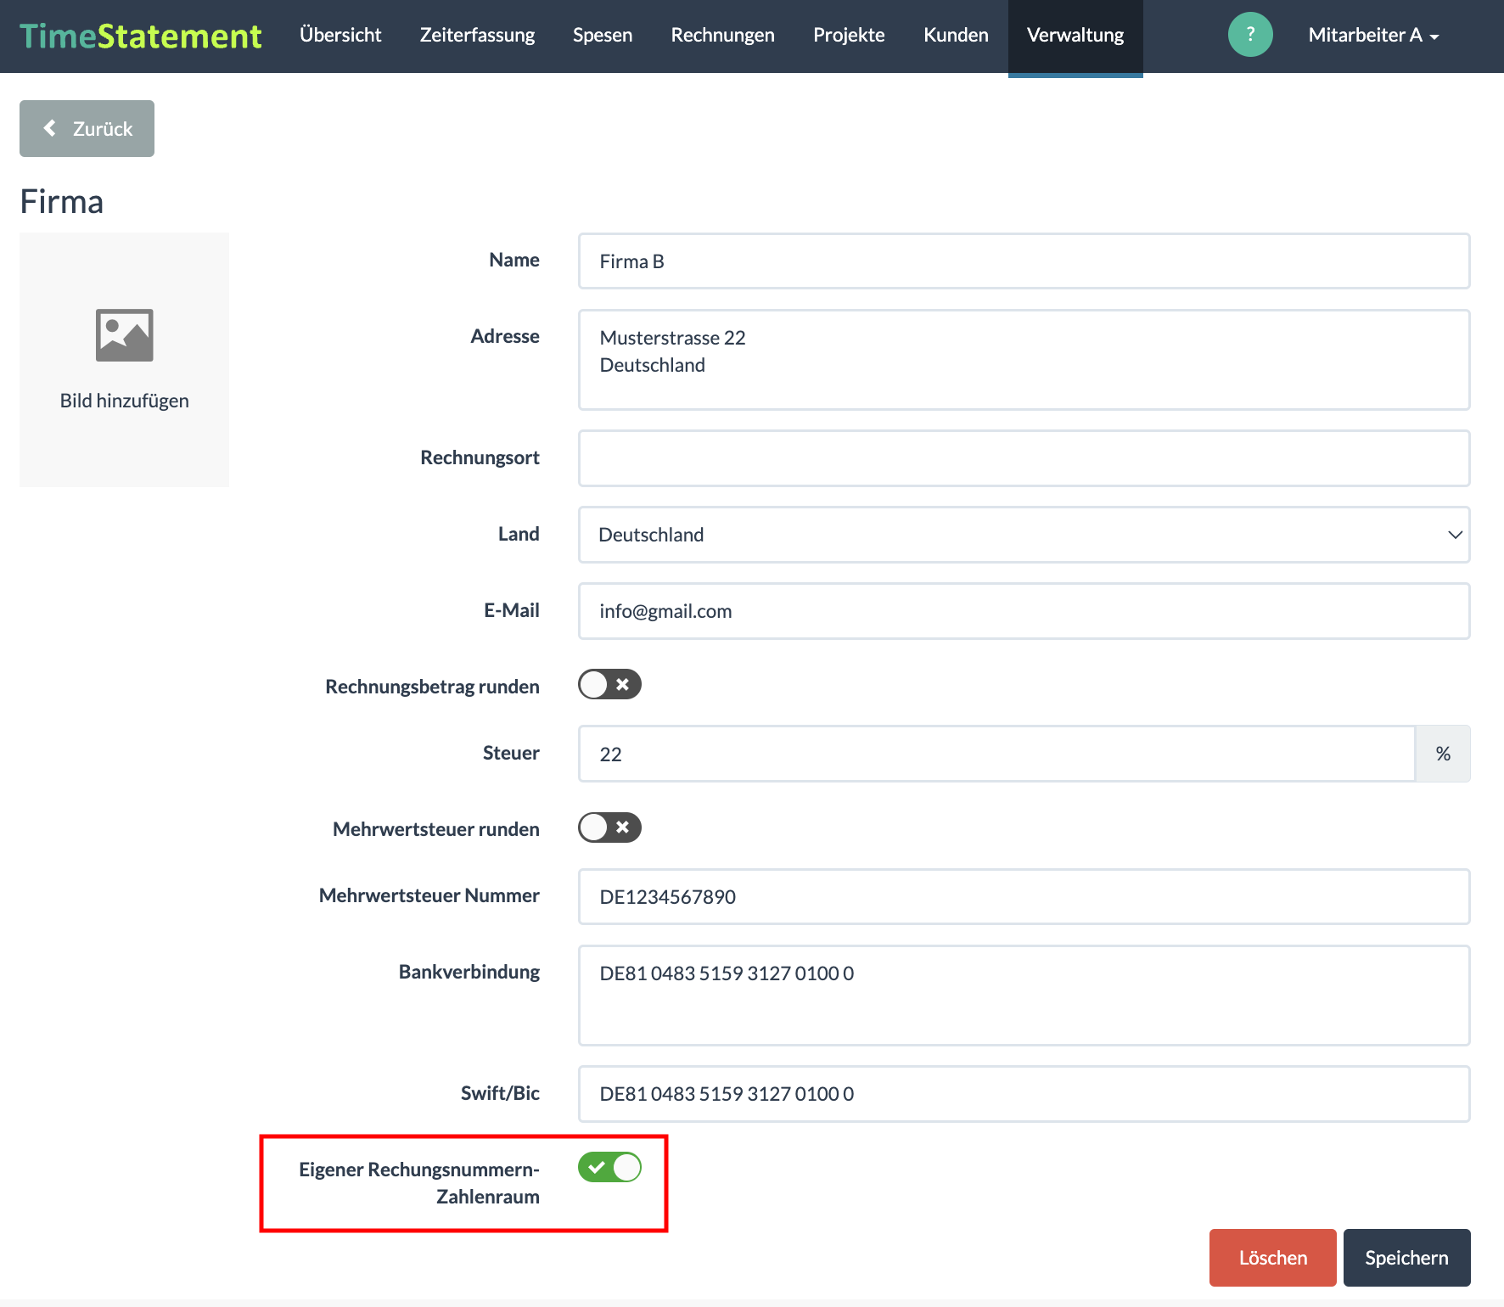Click the TimeStatement logo
This screenshot has height=1307, width=1504.
[141, 36]
